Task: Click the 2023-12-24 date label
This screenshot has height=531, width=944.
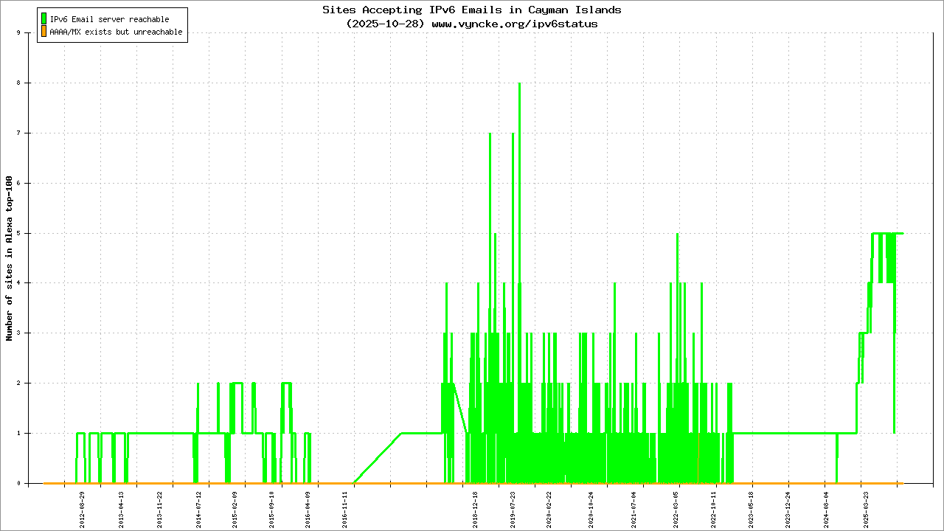Action: (788, 507)
